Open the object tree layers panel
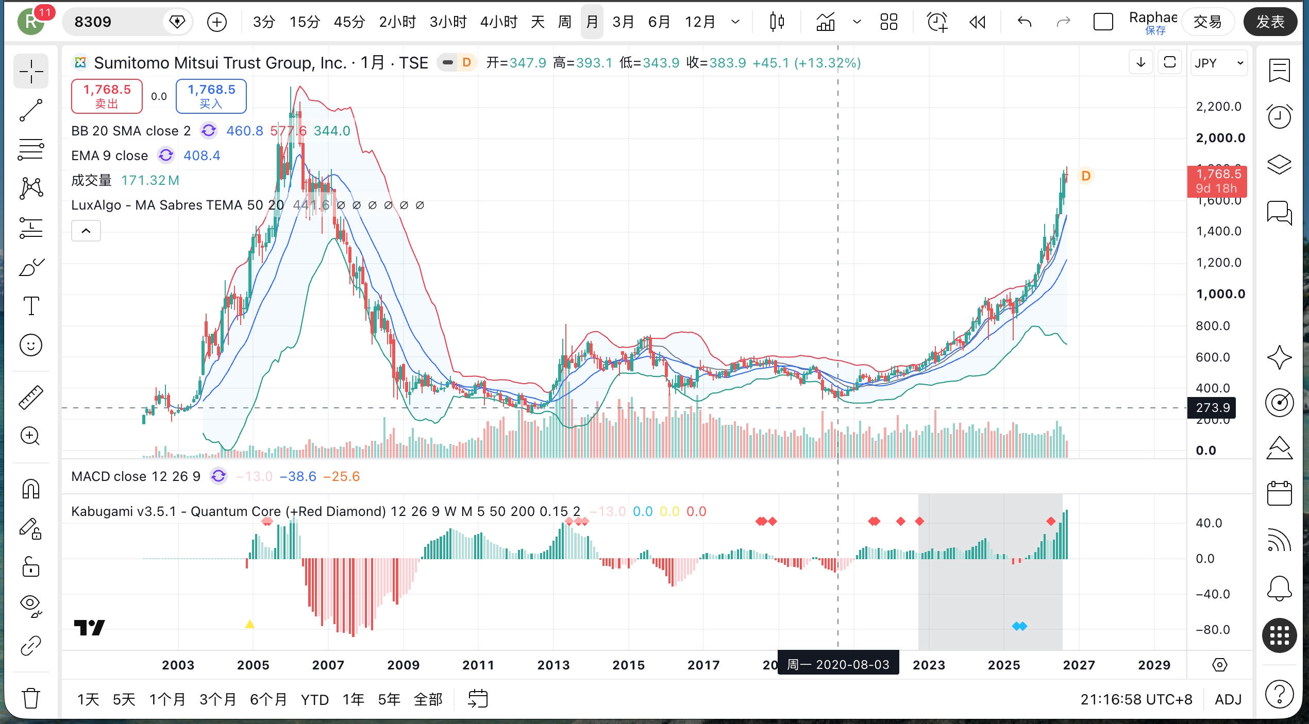This screenshot has height=724, width=1309. 1279,164
